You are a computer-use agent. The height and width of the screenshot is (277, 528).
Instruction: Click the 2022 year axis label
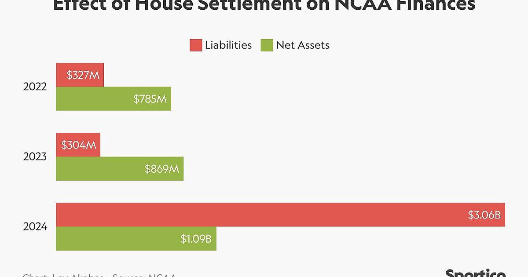point(35,87)
